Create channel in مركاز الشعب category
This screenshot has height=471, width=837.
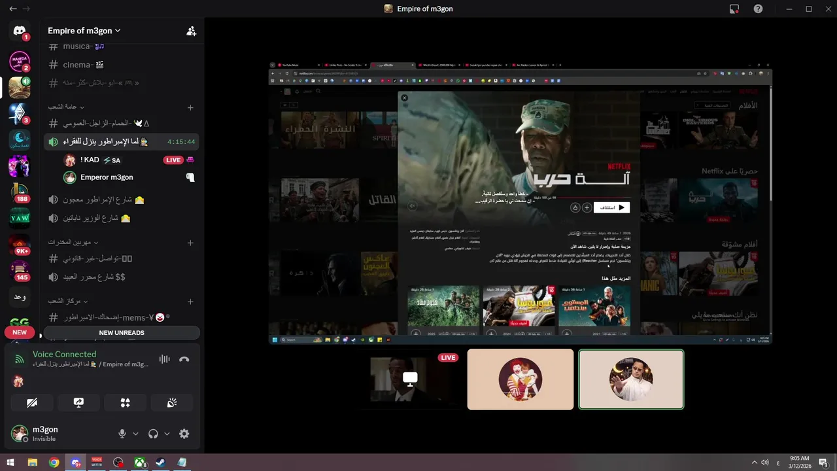tap(190, 302)
